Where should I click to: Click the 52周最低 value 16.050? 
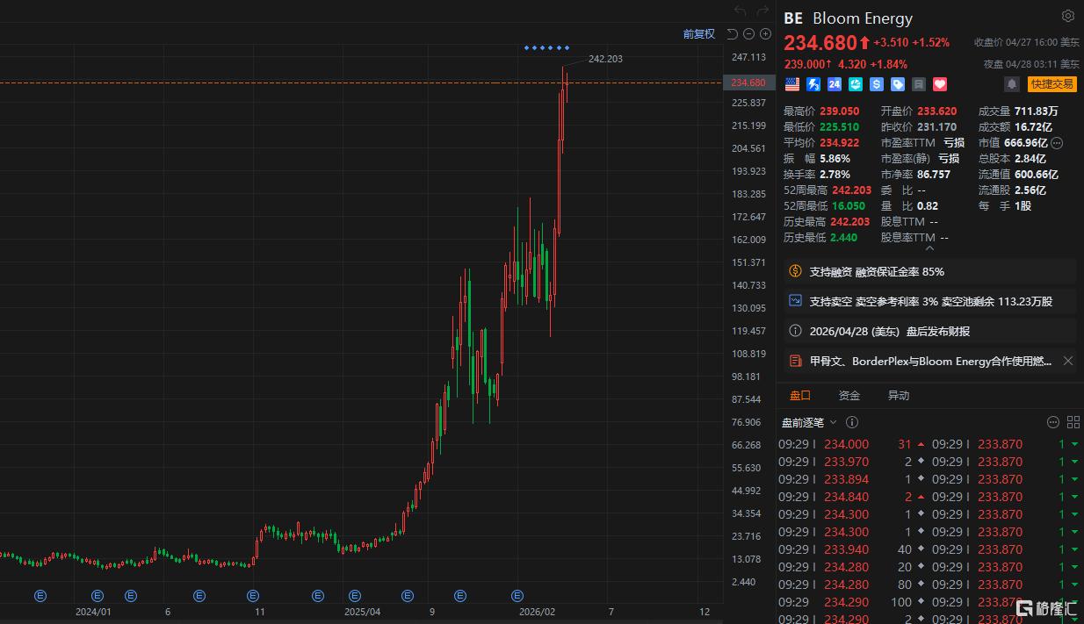point(848,206)
